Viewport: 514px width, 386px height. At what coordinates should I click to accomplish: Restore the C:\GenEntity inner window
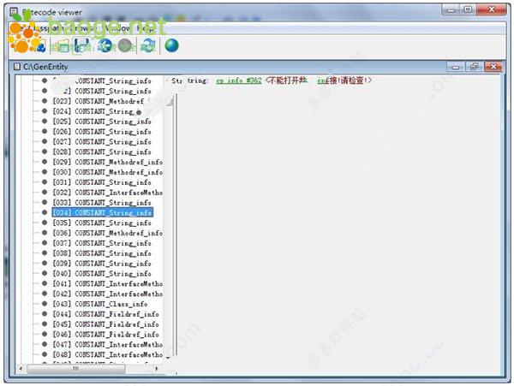coord(474,67)
